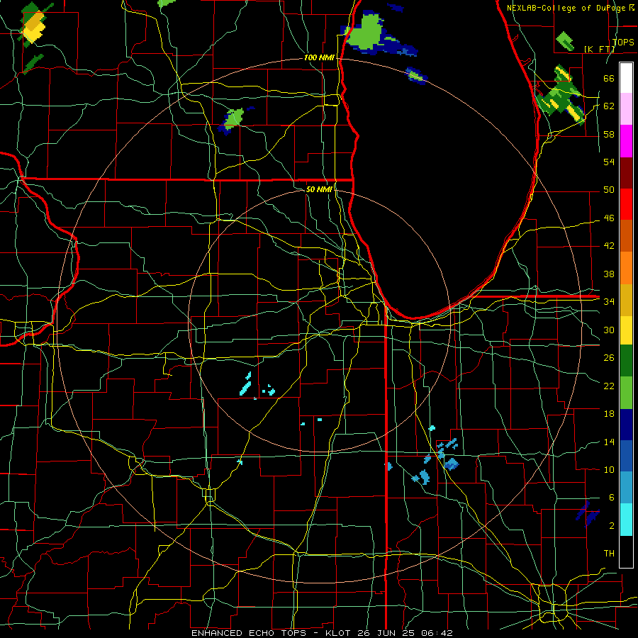638x638 pixels.
Task: Click the 38 scale label
Action: click(609, 274)
